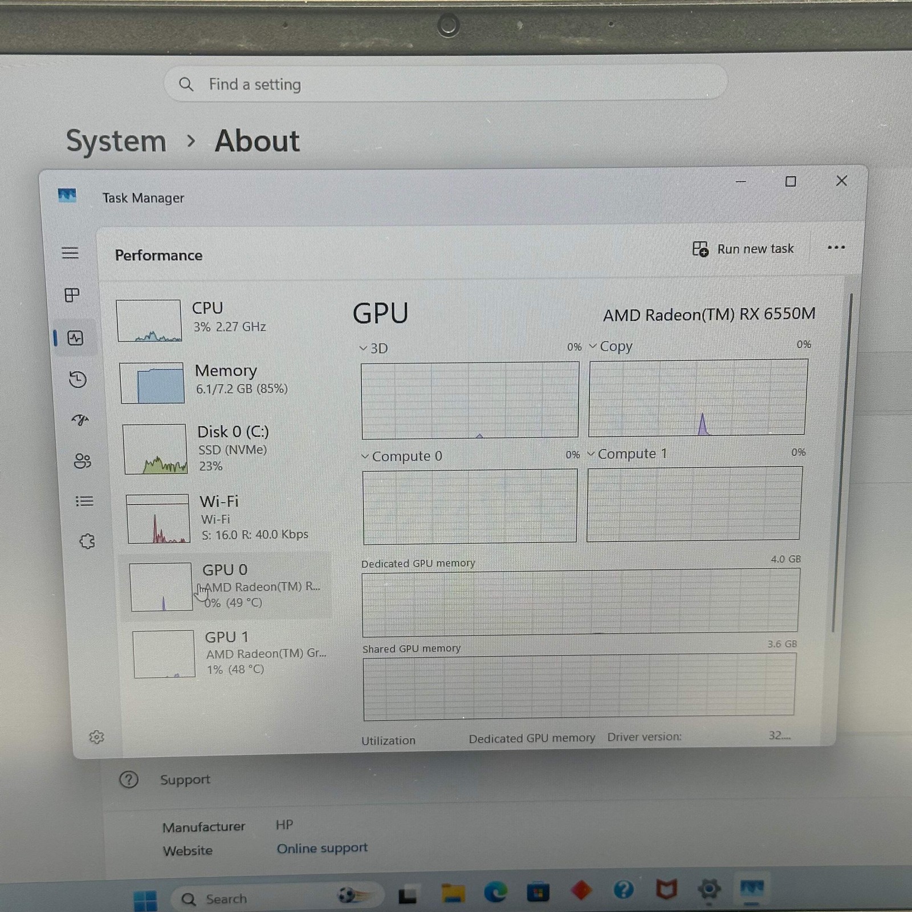Click the Compute 1 usage graph
912x912 pixels.
click(694, 504)
